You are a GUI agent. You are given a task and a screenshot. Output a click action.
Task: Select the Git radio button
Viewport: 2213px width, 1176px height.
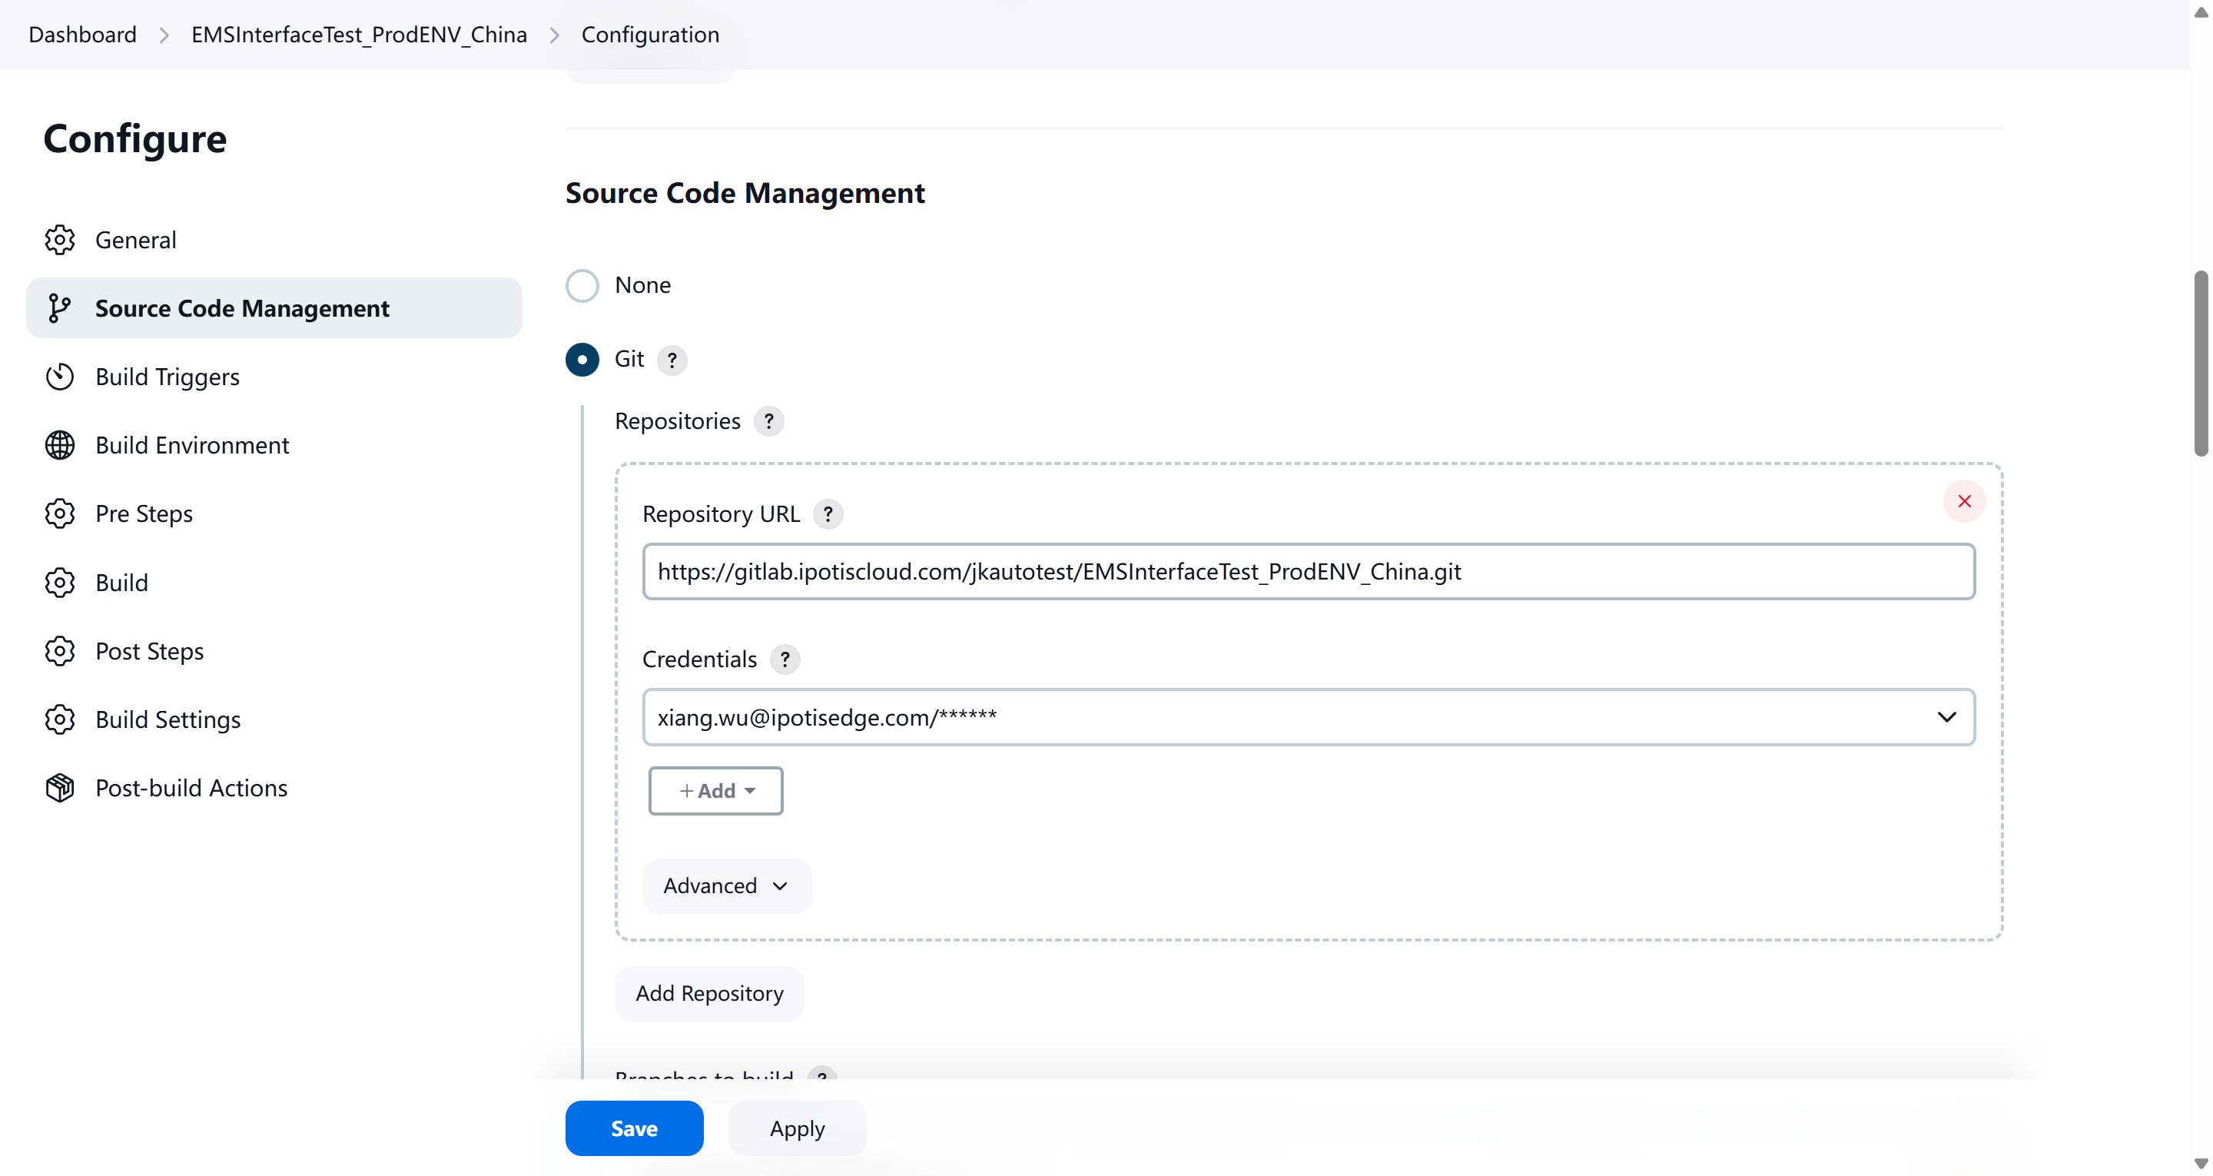click(582, 360)
